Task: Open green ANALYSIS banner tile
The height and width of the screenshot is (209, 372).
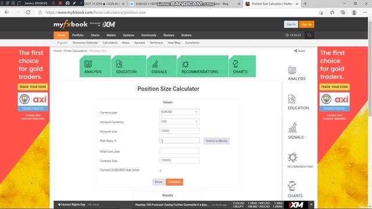Action: pyautogui.click(x=95, y=66)
